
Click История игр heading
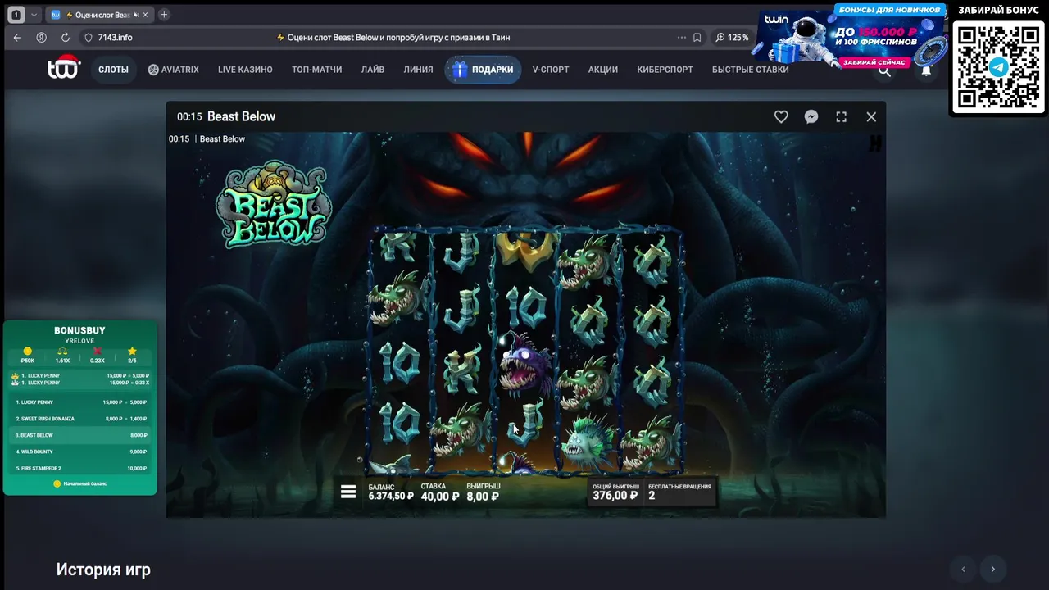pos(103,570)
